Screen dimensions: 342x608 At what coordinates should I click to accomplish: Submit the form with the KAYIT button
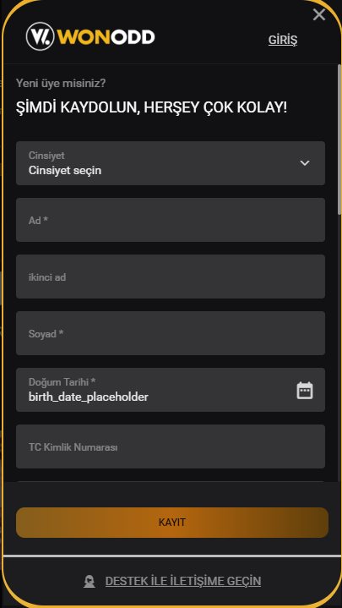[x=172, y=523]
